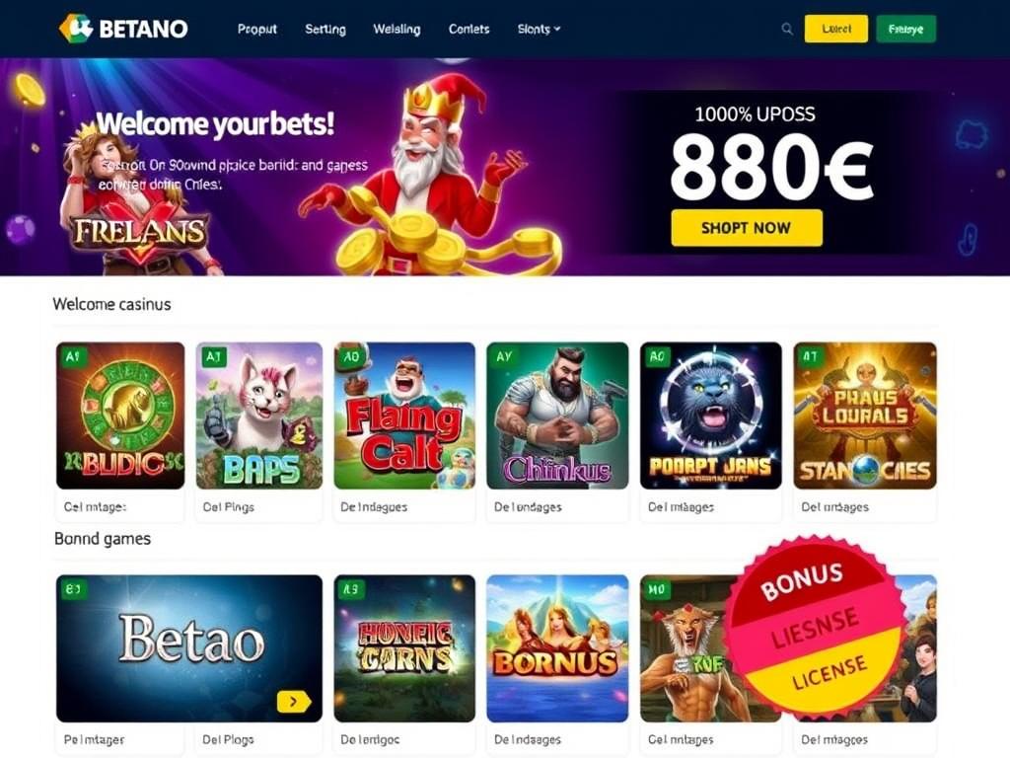The width and height of the screenshot is (1010, 758).
Task: Click the AY badge on Chiinkus game
Action: point(504,356)
